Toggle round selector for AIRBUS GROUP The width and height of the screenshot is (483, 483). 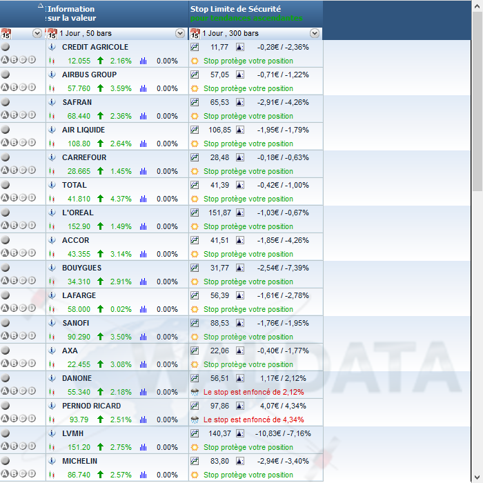[x=6, y=75]
